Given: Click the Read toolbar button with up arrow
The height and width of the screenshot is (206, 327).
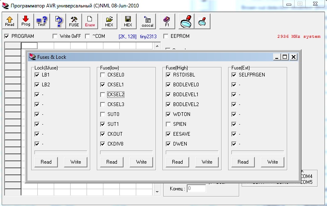Looking at the screenshot, I should pos(10,21).
